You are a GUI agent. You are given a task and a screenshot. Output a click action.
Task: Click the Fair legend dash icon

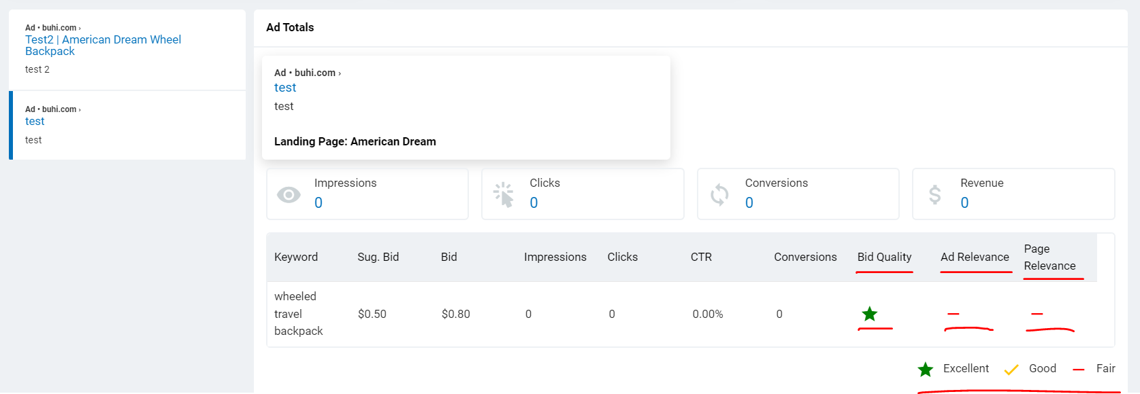point(1078,370)
